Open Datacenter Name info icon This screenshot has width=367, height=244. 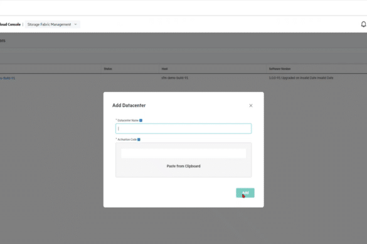click(x=141, y=120)
